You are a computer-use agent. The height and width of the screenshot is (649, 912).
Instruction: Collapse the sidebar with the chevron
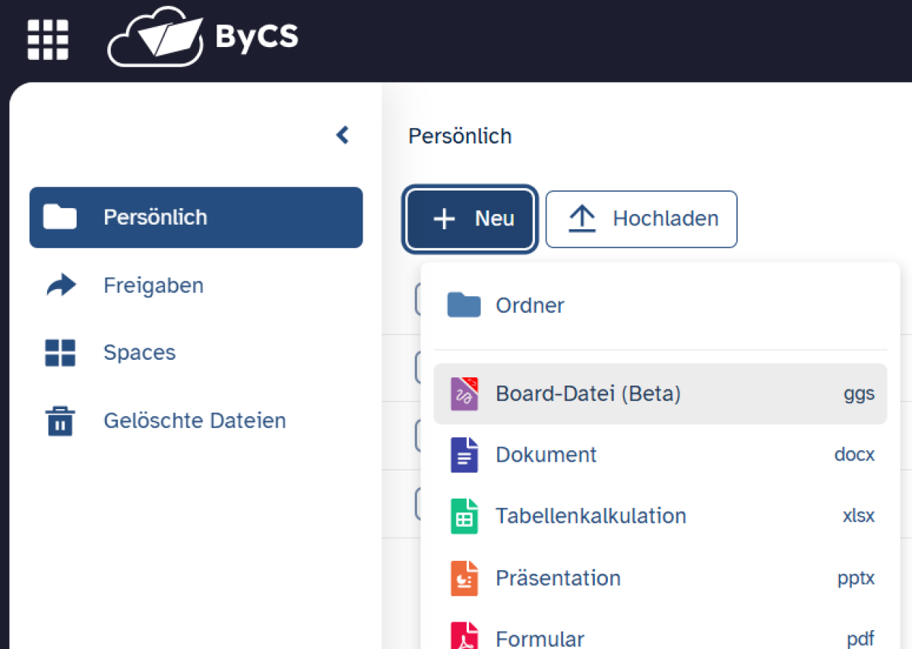(342, 135)
